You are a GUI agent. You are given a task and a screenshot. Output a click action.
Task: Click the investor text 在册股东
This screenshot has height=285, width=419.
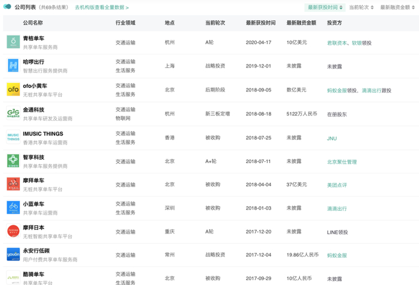coord(337,115)
